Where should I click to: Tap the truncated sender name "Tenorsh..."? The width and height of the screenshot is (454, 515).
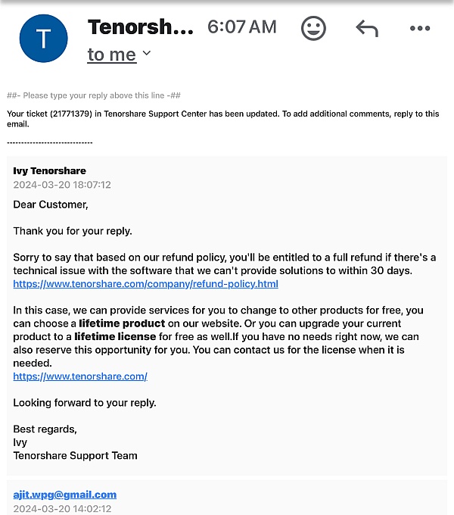pos(141,27)
